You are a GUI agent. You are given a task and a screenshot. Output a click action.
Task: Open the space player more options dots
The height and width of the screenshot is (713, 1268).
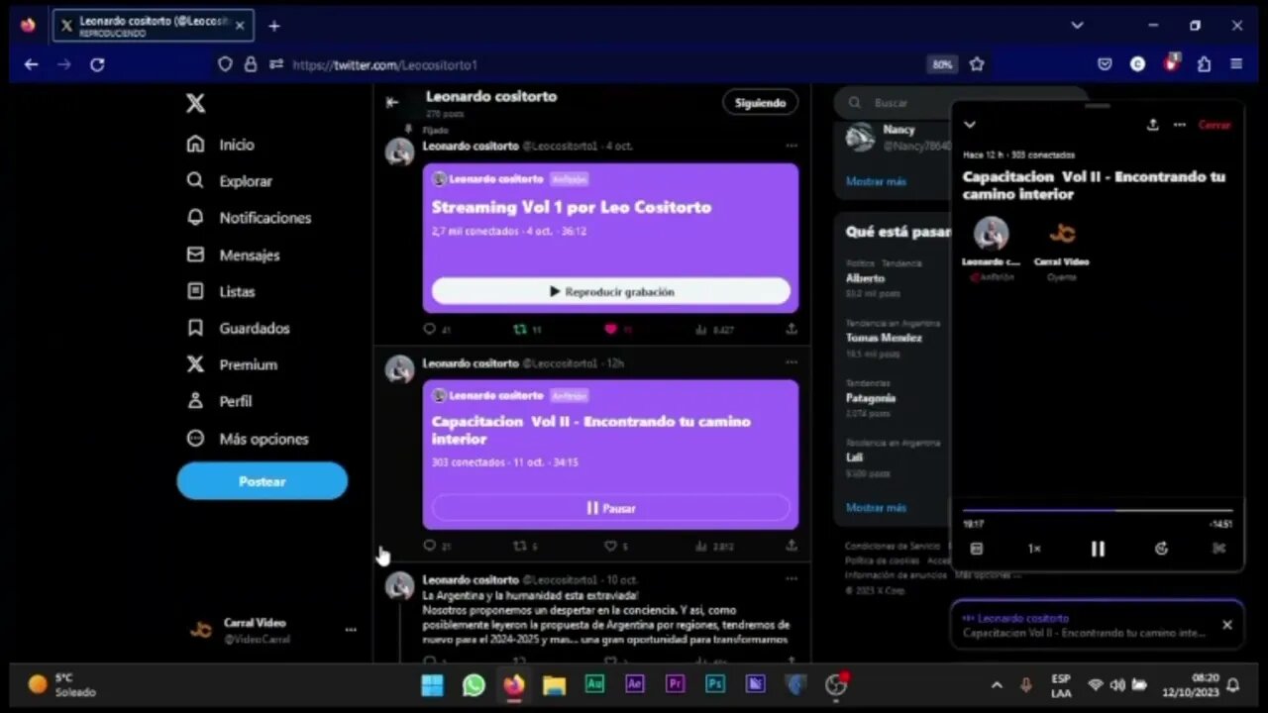click(x=1179, y=125)
